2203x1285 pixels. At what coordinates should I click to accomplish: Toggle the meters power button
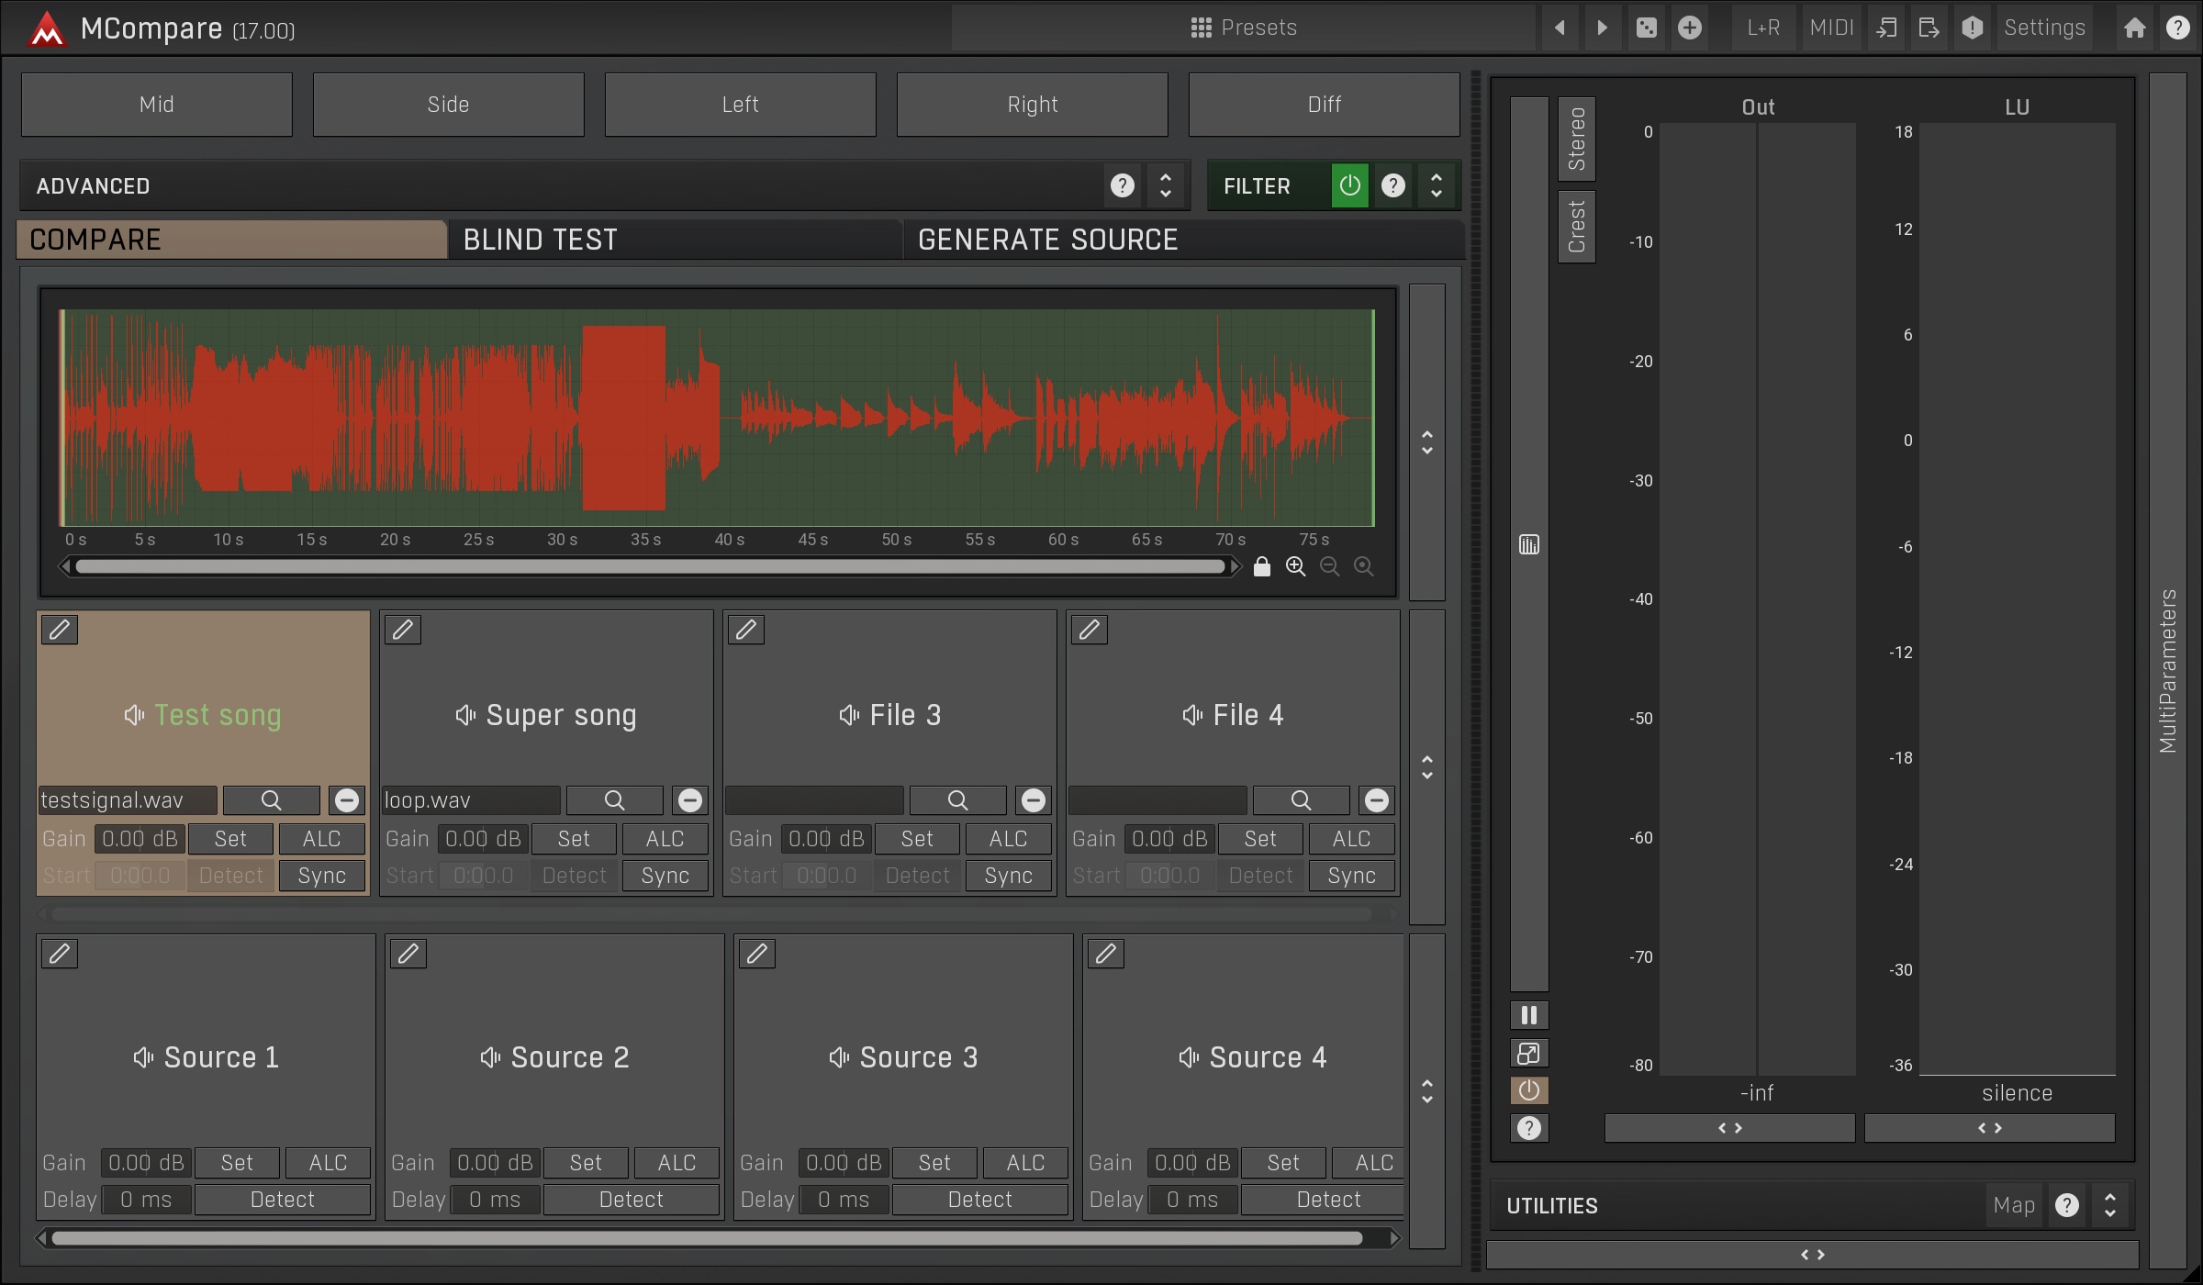coord(1529,1090)
